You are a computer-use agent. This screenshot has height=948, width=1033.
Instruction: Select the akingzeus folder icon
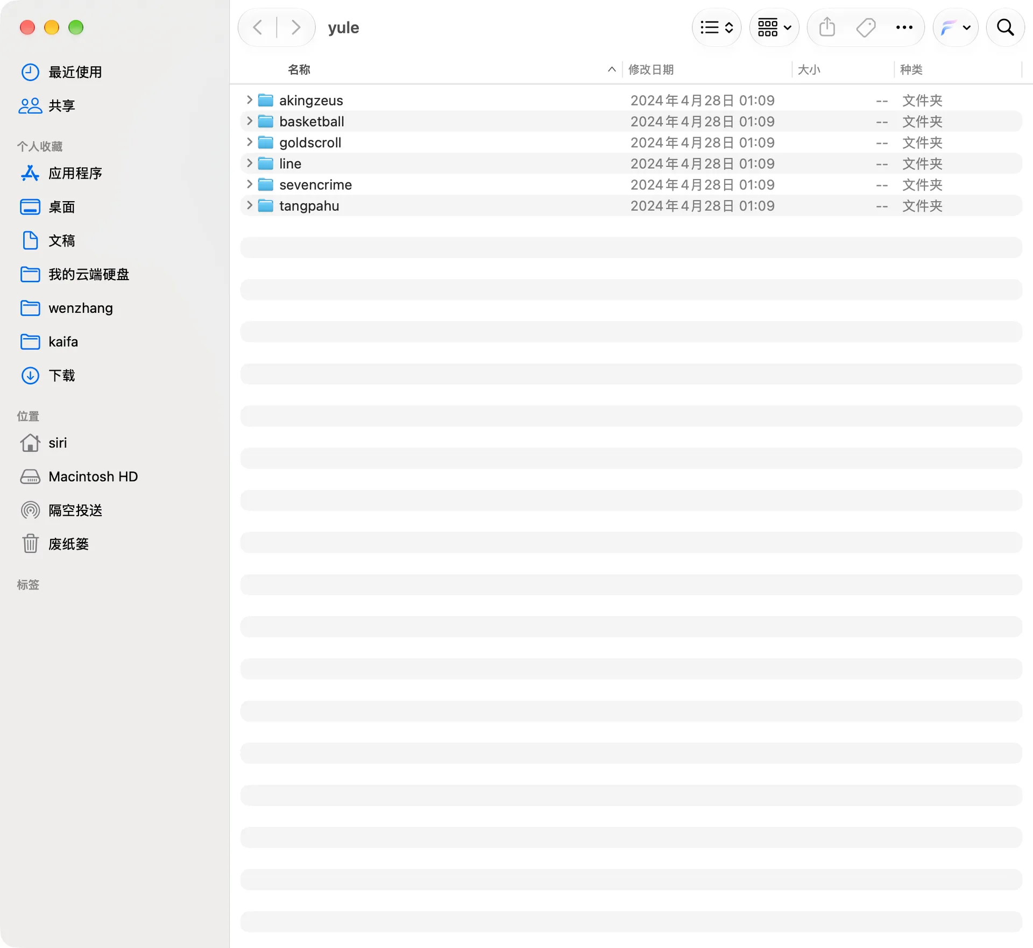[x=266, y=100]
